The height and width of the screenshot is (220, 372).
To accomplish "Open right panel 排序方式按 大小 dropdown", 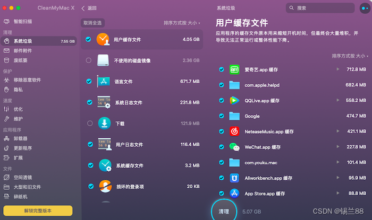I will tap(350, 56).
